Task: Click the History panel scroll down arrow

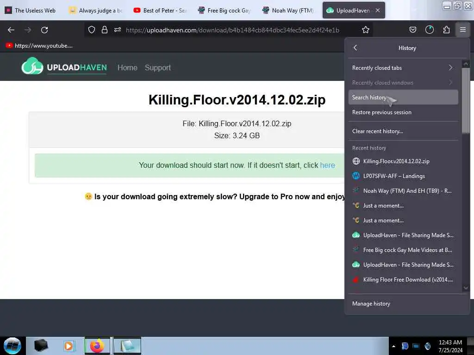Action: point(466,288)
